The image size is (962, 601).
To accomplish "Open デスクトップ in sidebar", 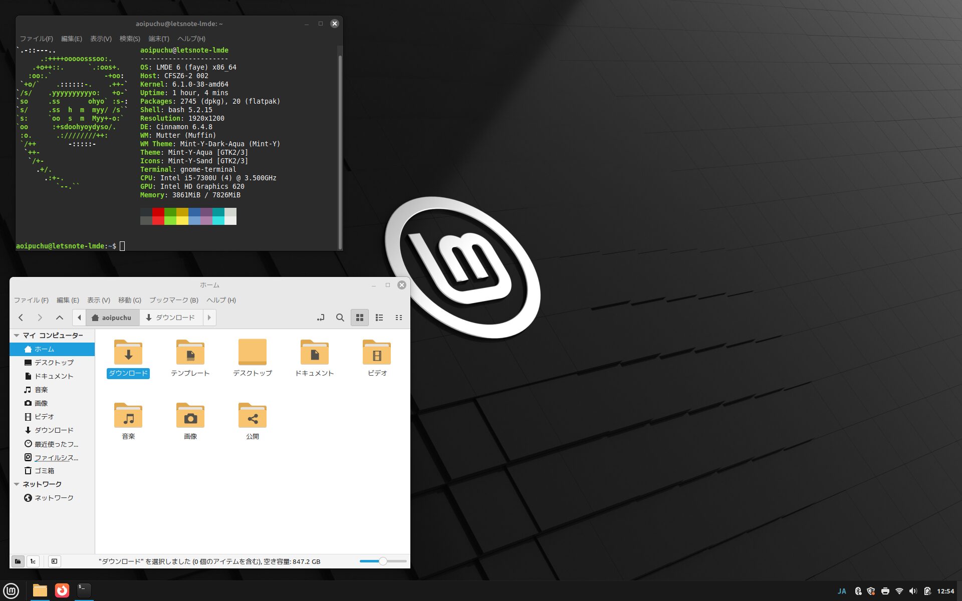I will [x=52, y=363].
